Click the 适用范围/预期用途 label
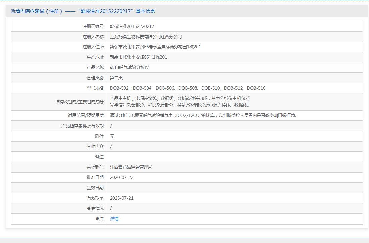Image resolution: width=369 pixels, height=243 pixels. point(86,115)
